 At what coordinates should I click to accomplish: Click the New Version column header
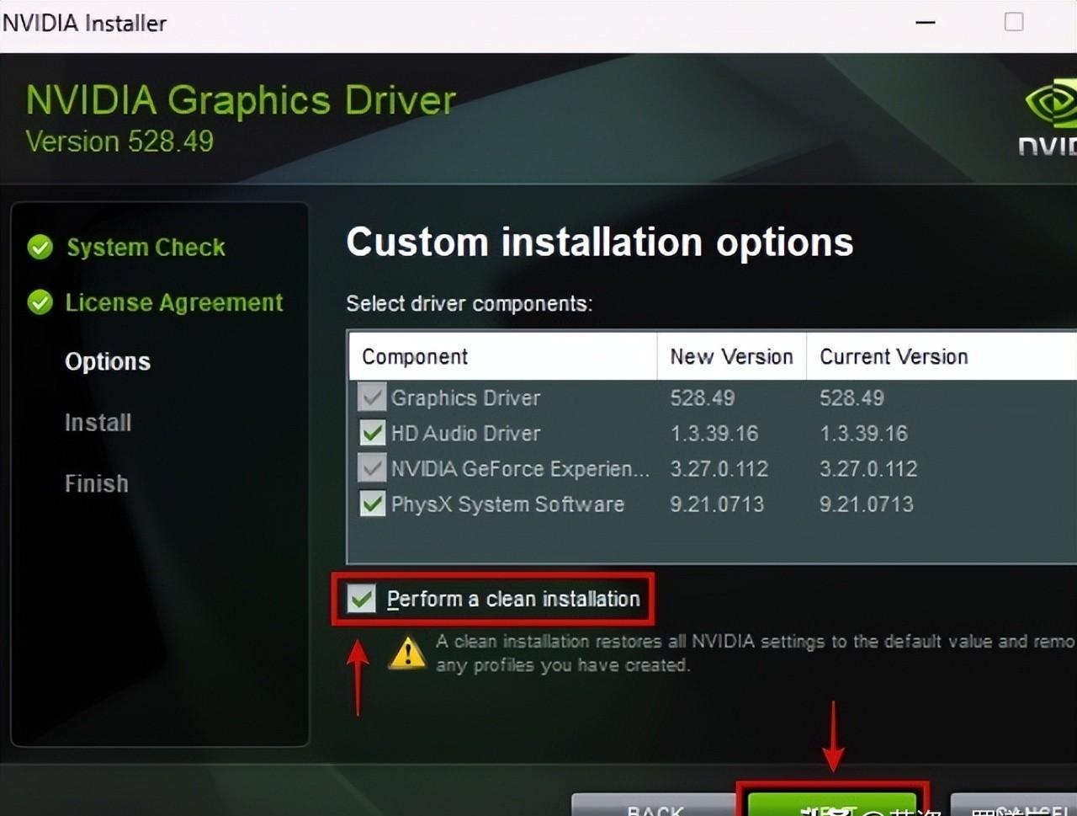[731, 356]
